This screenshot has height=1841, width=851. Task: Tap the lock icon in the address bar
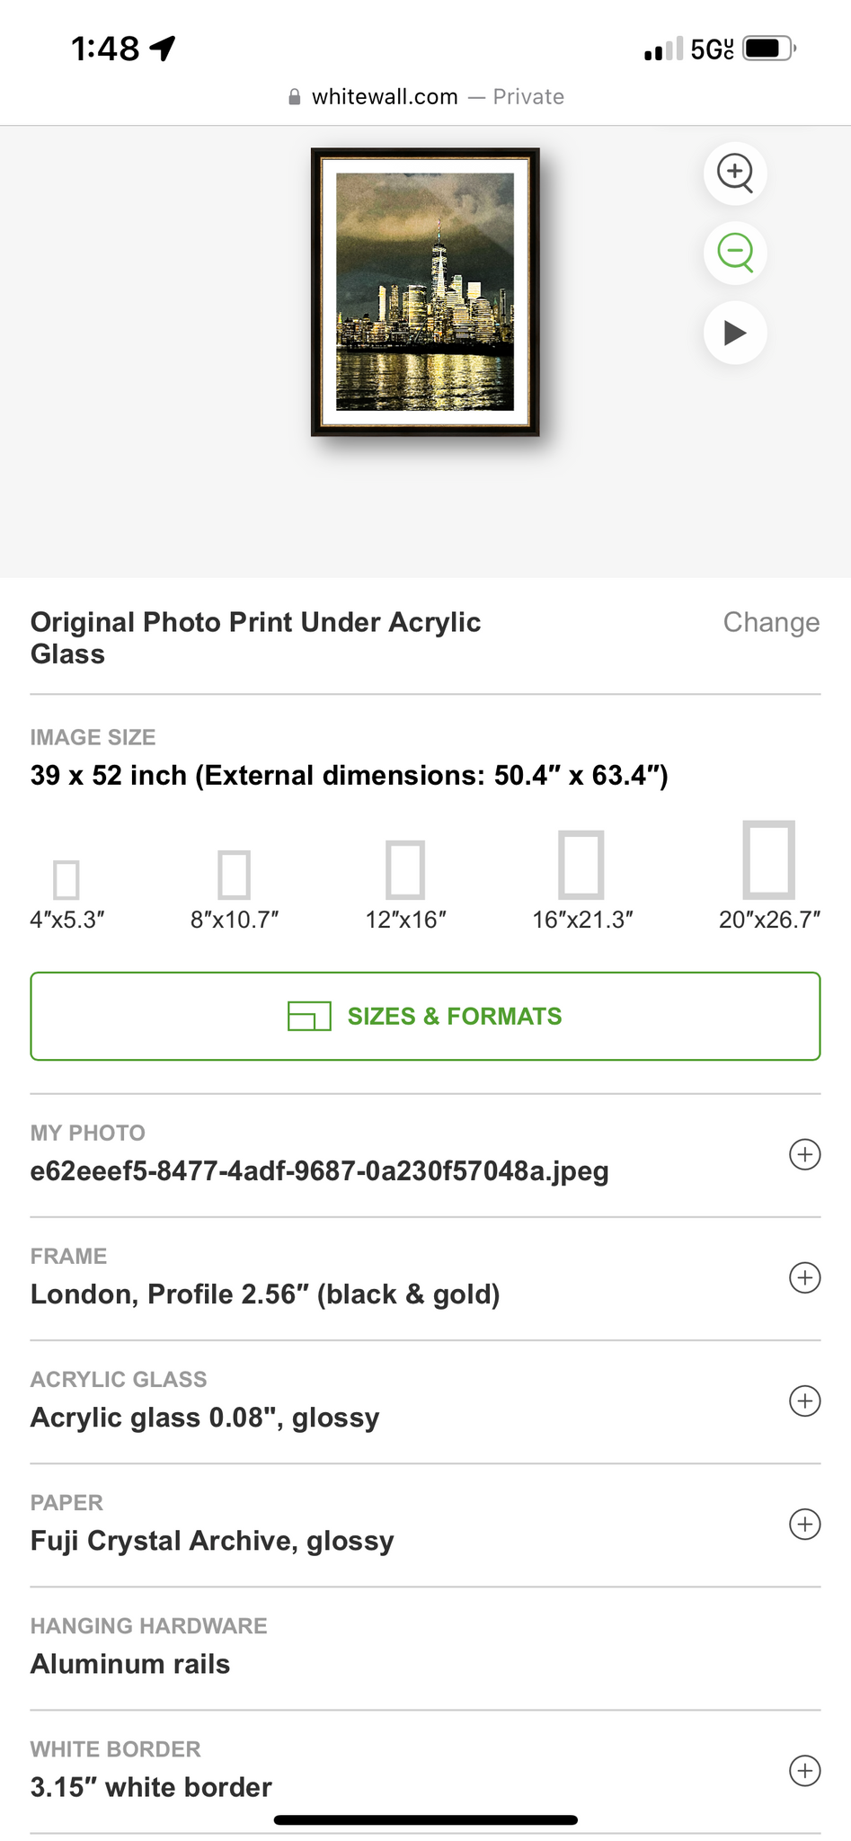point(294,97)
